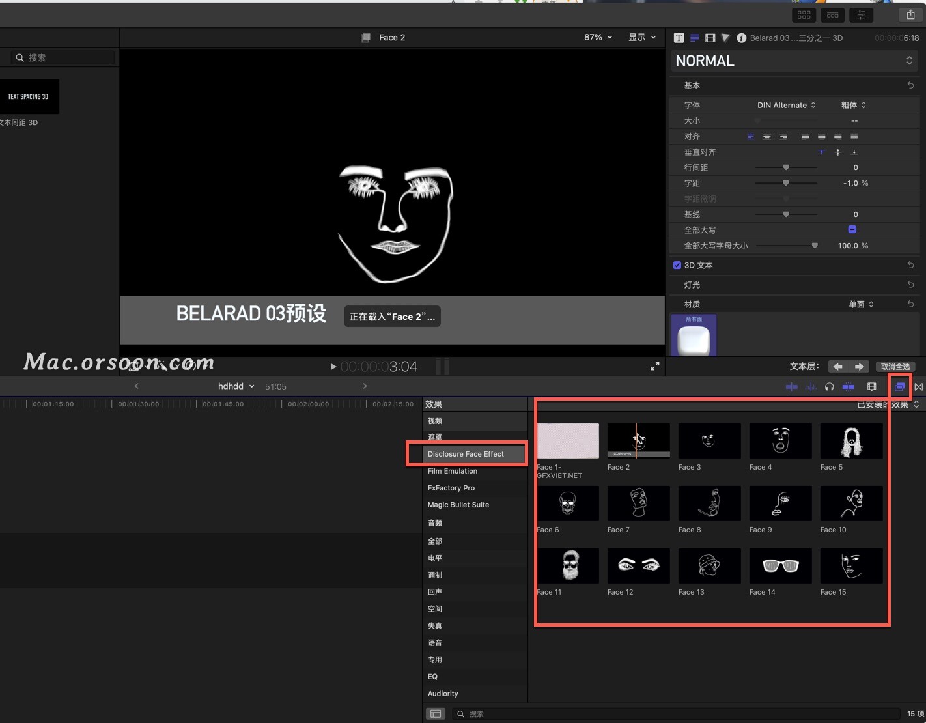
Task: Toggle the Effects browser icon
Action: 899,387
